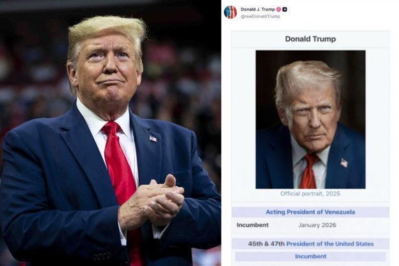Viewport: 399px width, 266px height.
Task: Click the flag lapel pin in the rally photo
Action: 153,139
